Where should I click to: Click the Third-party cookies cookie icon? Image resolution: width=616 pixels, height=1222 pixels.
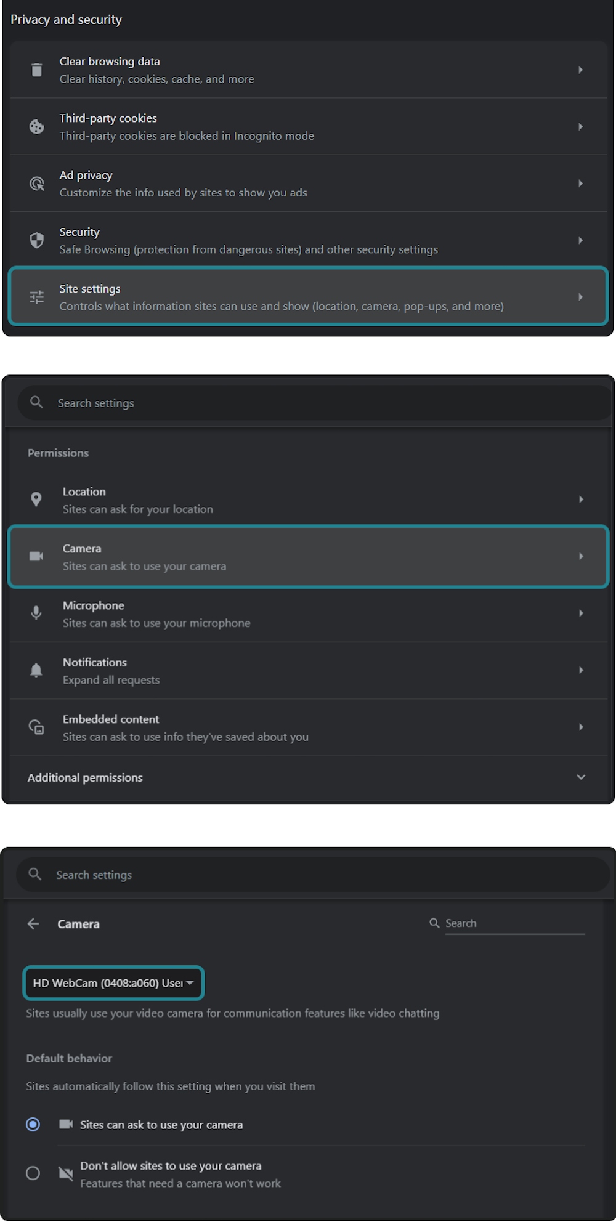click(36, 126)
